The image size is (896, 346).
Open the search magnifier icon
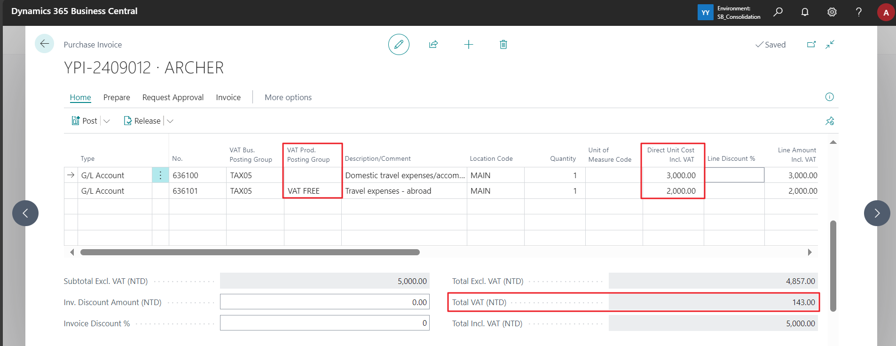778,12
